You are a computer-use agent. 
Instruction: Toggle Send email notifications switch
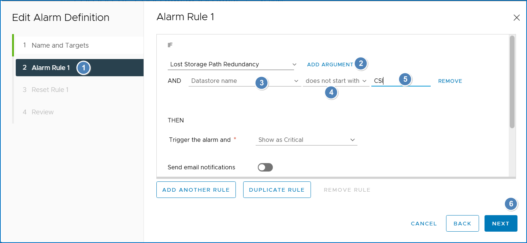click(265, 167)
